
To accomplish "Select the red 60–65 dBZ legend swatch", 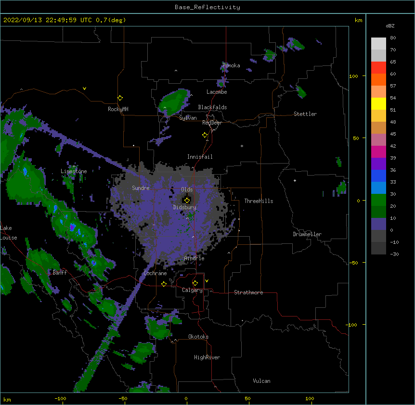I will pos(378,67).
